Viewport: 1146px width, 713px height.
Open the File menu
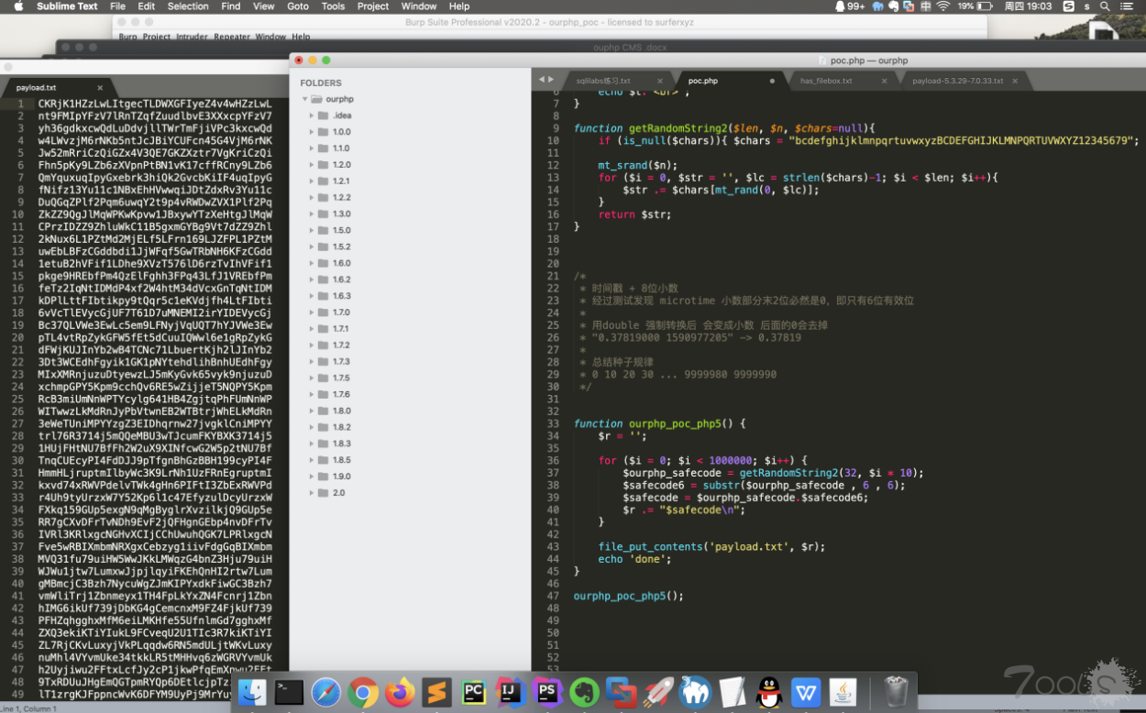click(117, 6)
